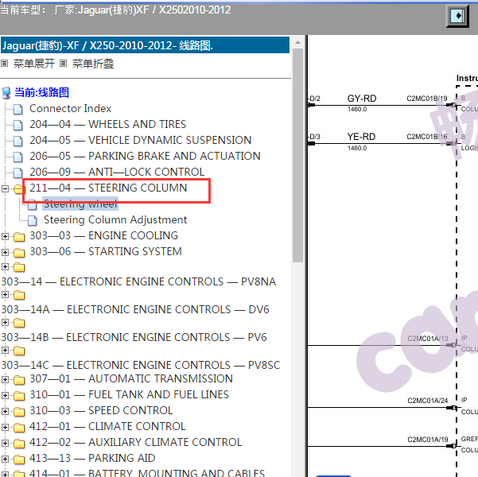Click 菜单折叠 to collapse all menus

93,64
